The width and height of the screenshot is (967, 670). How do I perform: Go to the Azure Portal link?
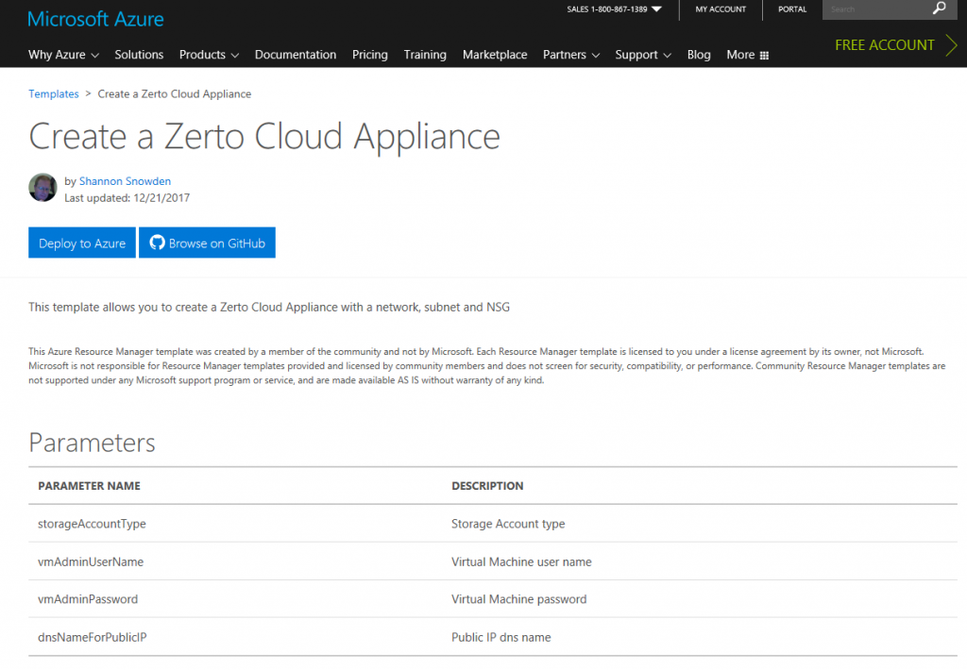792,9
